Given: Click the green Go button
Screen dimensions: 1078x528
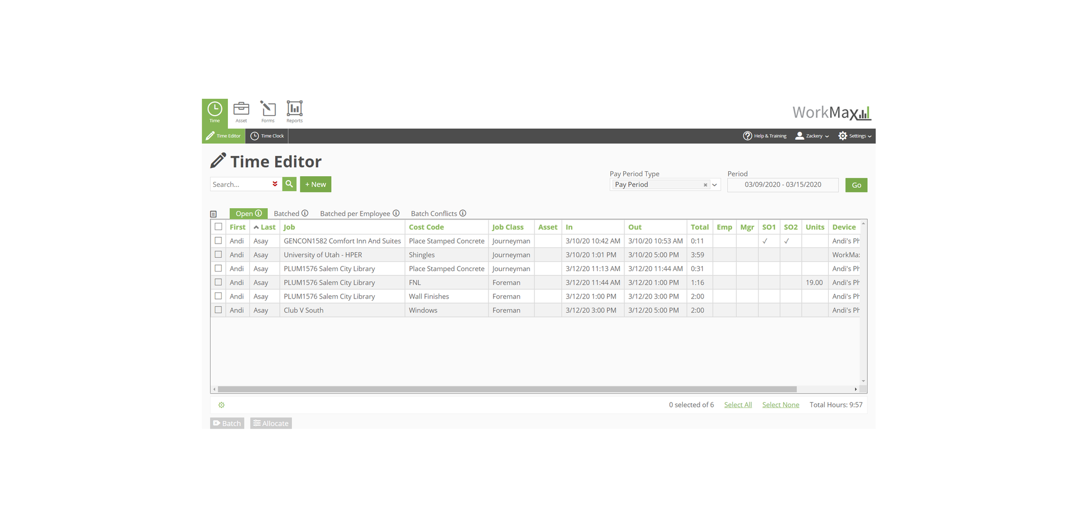Looking at the screenshot, I should (856, 185).
